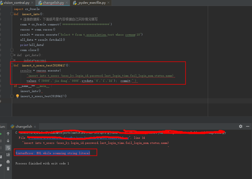
Task: Close the vision_contral.py tab
Action: tap(32, 3)
